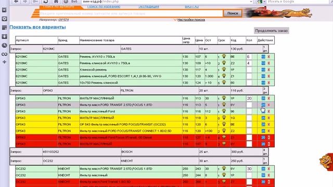
Task: Click the part number search input field
Action: [x=131, y=14]
